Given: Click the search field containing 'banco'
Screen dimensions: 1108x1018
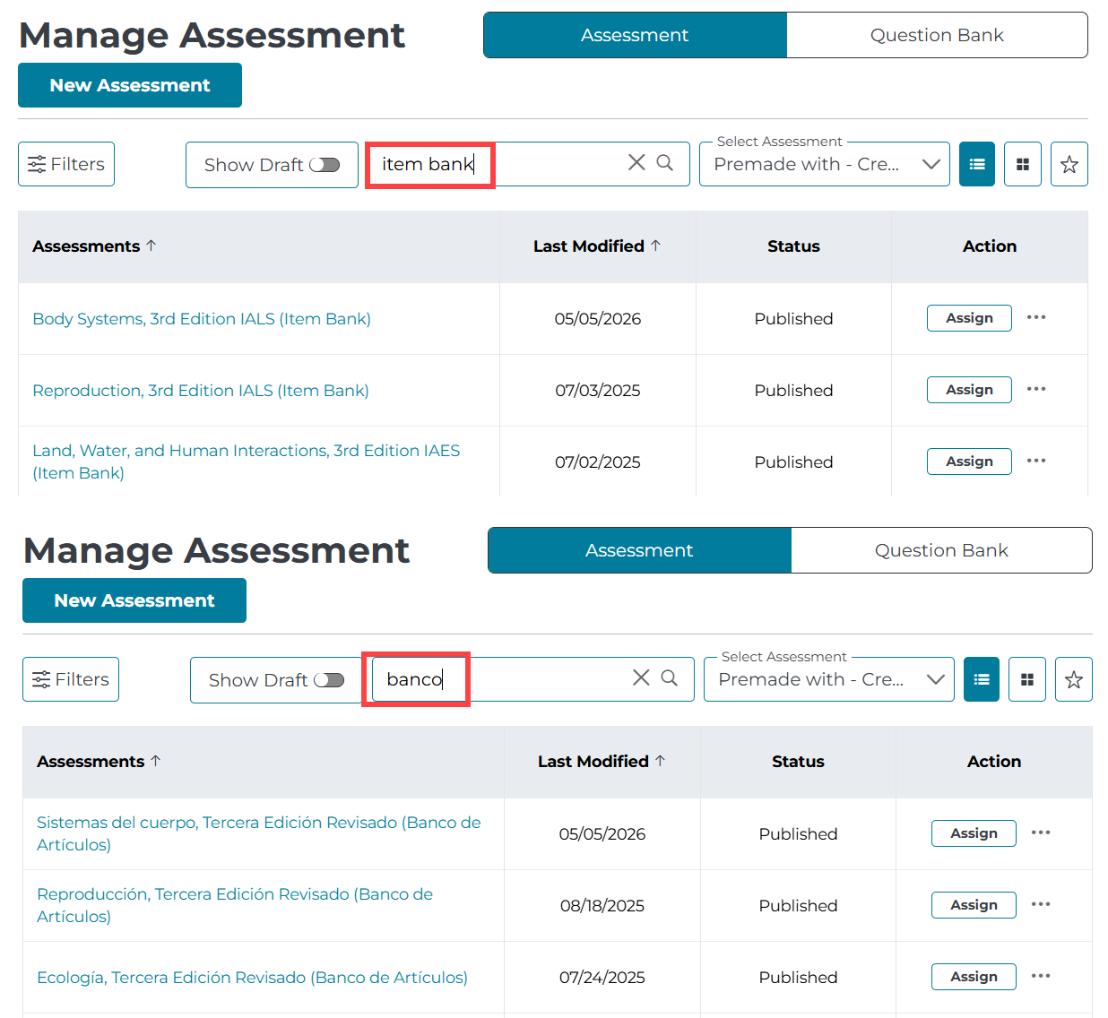Looking at the screenshot, I should 533,679.
